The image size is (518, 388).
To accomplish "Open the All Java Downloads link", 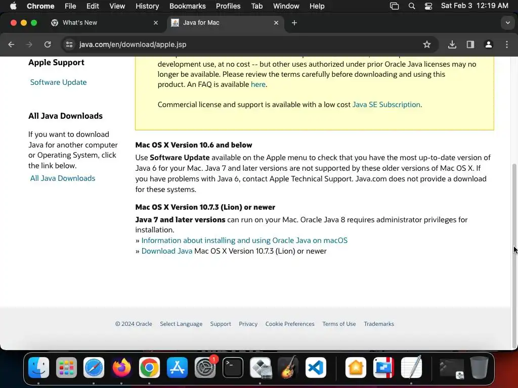I will pos(63,178).
